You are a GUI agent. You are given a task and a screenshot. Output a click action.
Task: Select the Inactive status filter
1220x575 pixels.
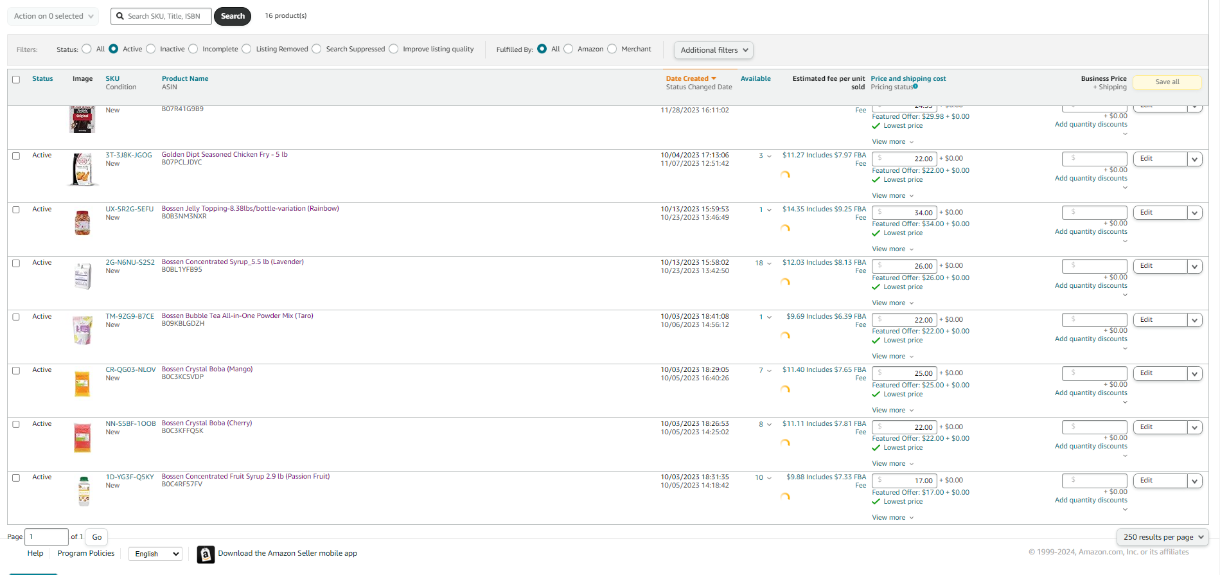click(151, 49)
